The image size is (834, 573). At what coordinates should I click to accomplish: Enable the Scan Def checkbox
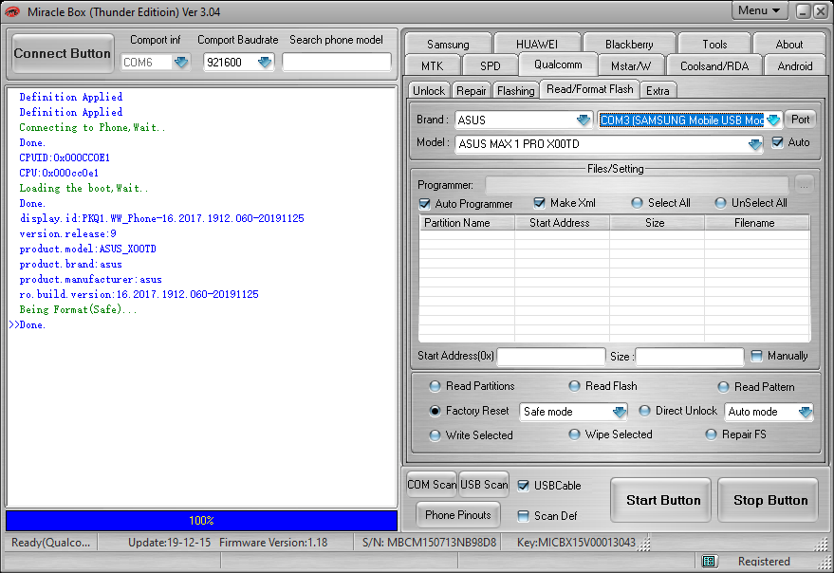point(524,515)
